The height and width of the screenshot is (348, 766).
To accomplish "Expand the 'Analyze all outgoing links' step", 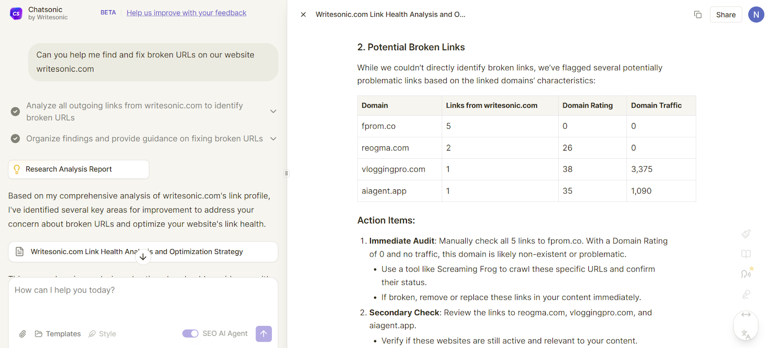I will [273, 111].
